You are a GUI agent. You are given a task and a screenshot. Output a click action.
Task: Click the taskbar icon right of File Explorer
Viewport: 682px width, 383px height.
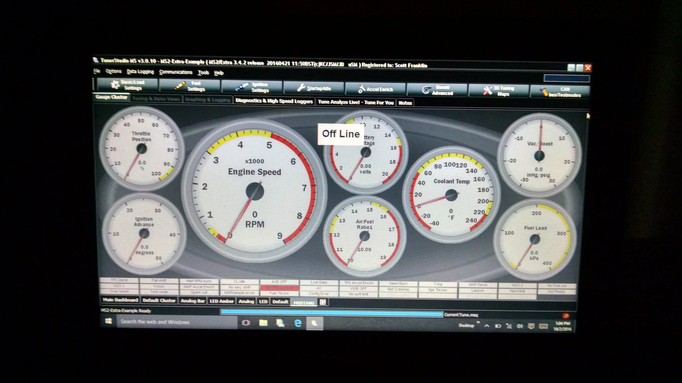pos(280,323)
